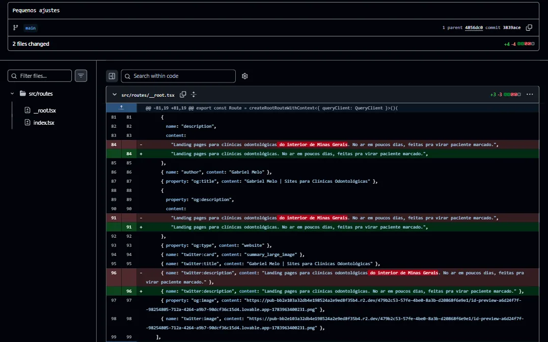Click the file icon beside index.tsx
Viewport: 548px width, 342px height.
[x=28, y=123]
